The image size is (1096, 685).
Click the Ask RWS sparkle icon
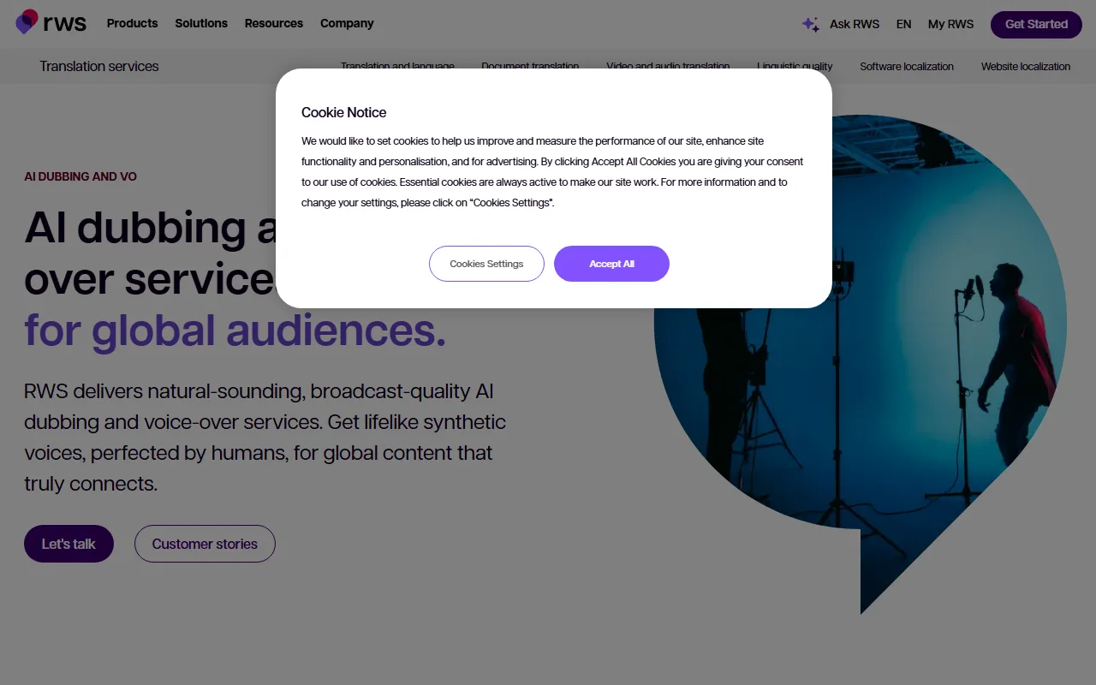click(x=810, y=24)
